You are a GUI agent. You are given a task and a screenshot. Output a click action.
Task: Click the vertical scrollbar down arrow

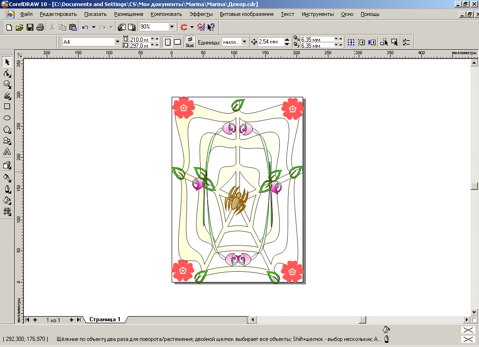(x=474, y=312)
